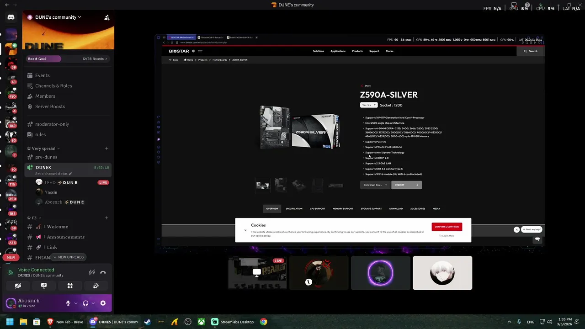Open microphone input options arrow

75,303
